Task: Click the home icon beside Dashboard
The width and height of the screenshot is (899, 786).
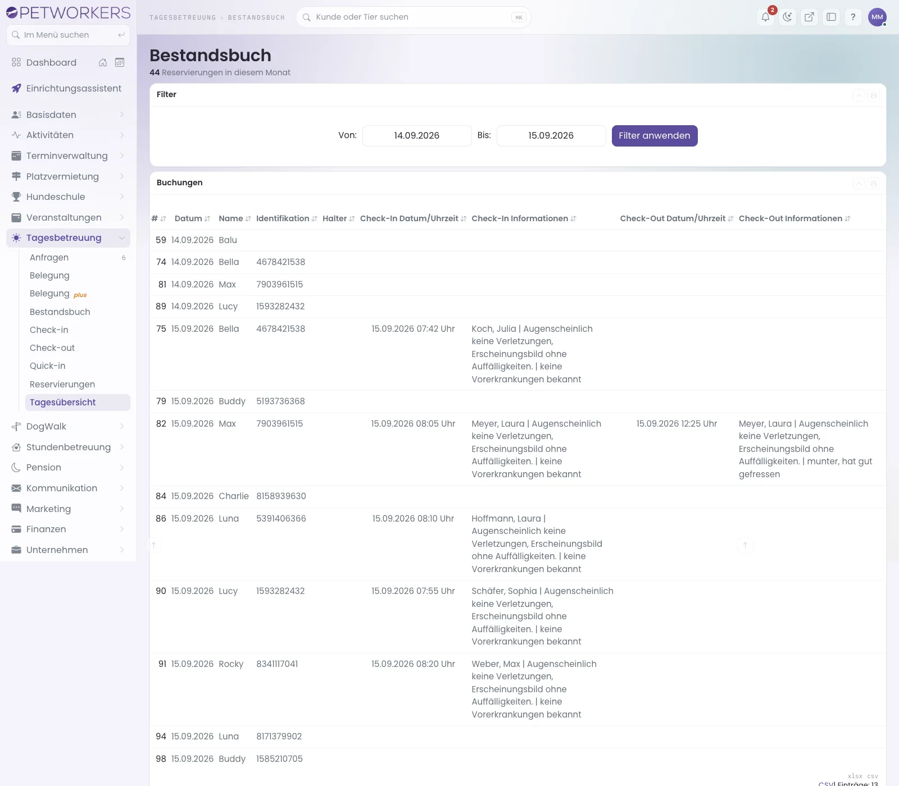Action: click(x=103, y=62)
